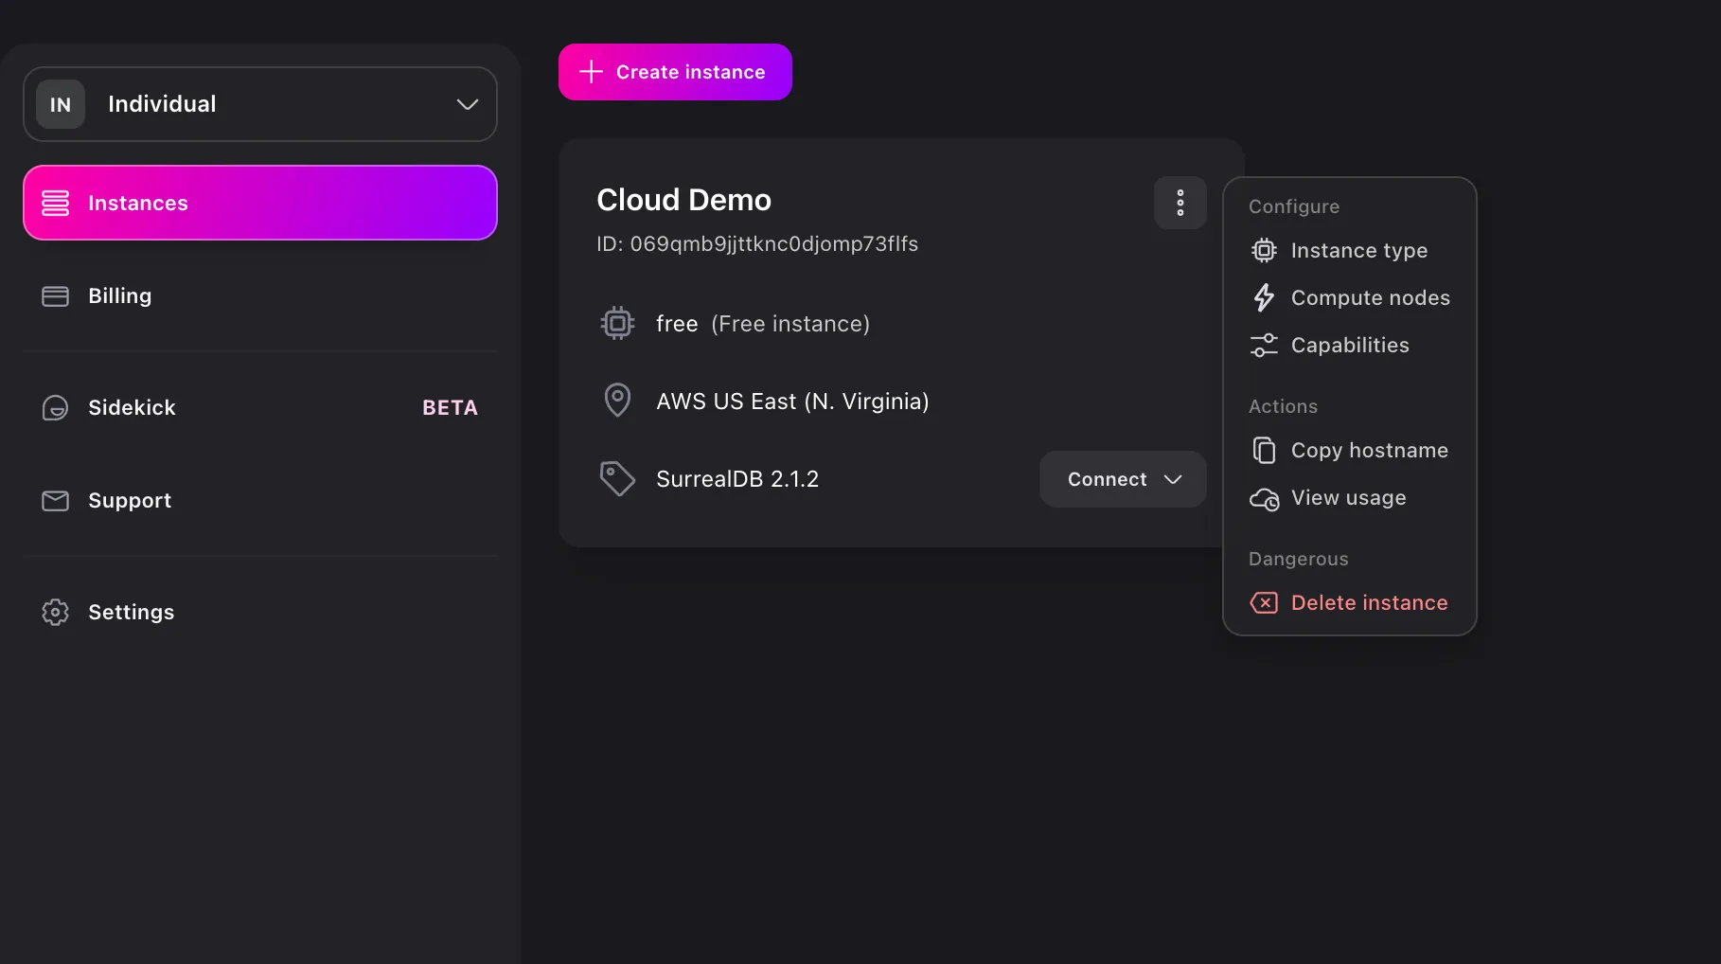Click the Billing card icon

55,296
